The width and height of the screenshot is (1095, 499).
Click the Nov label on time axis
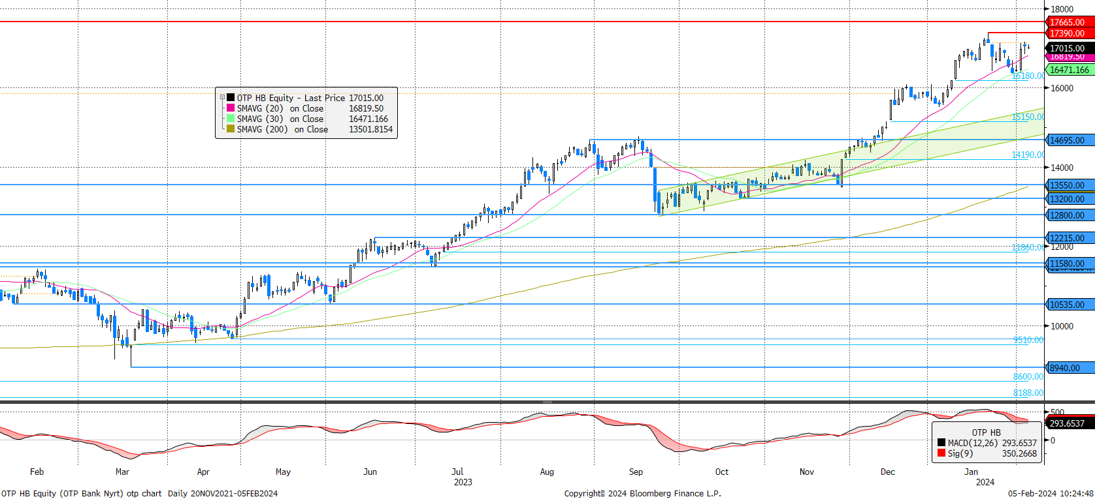tap(807, 472)
